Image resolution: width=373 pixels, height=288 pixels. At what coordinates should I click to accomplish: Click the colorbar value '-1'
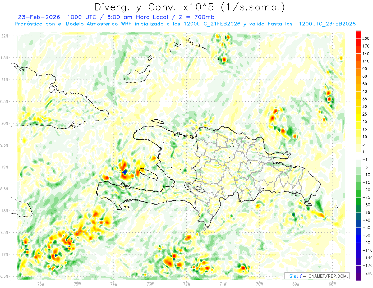tap(365, 159)
